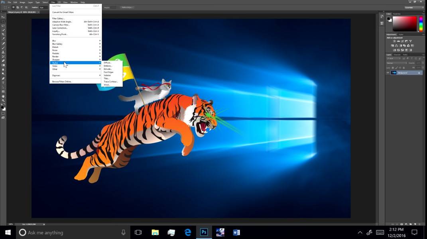The width and height of the screenshot is (427, 239).
Task: Open the Action Center notifications button
Action: pos(415,232)
